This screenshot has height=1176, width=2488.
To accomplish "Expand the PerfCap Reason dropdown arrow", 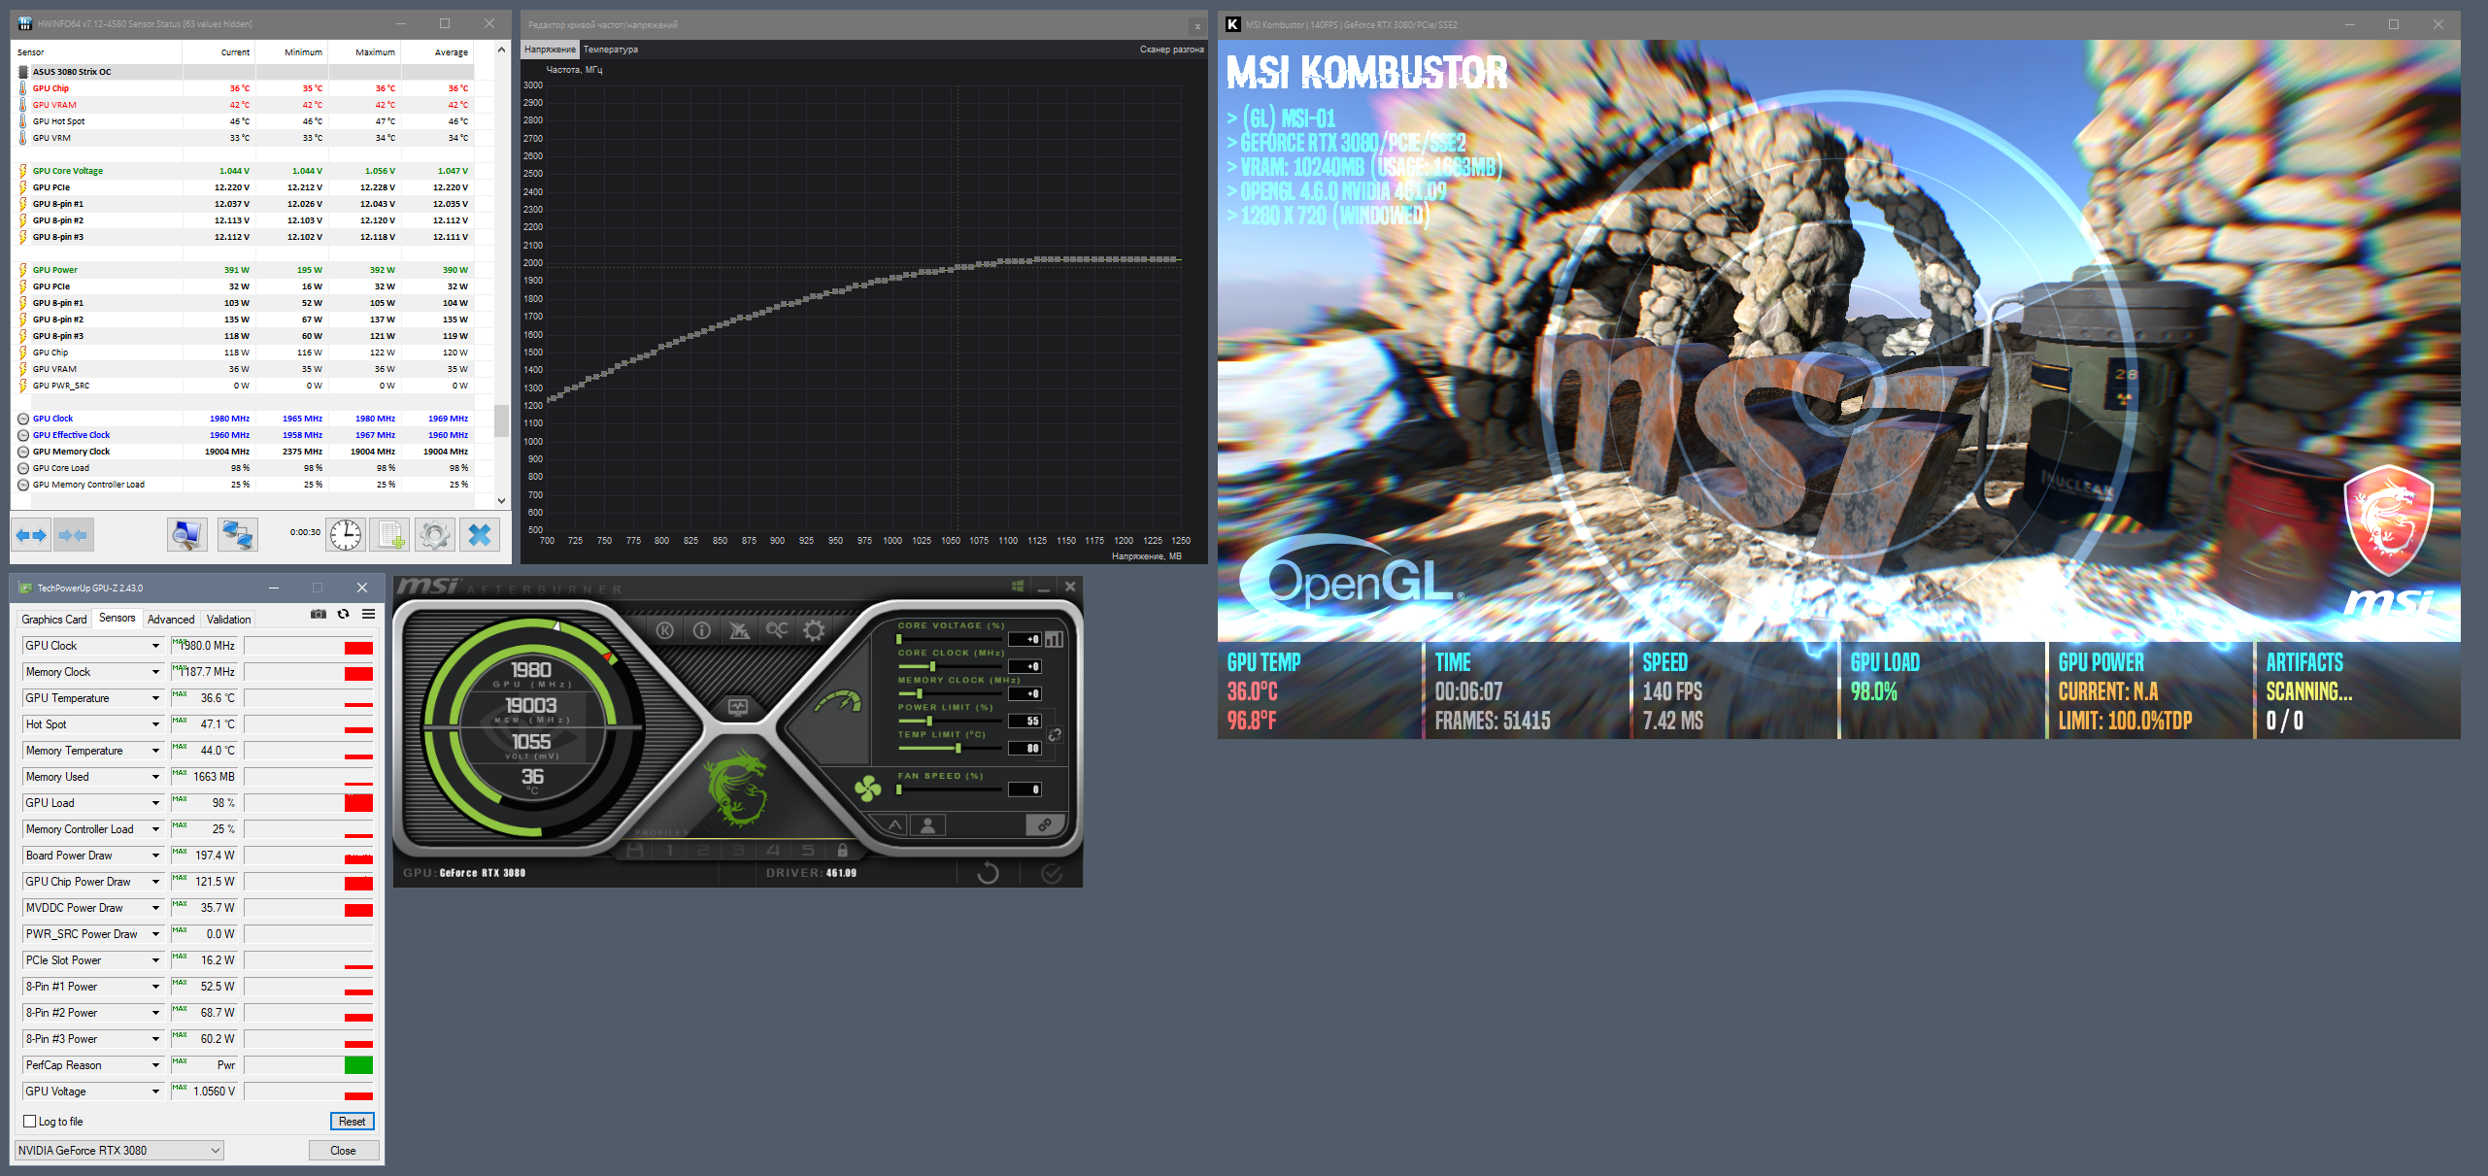I will (155, 1065).
